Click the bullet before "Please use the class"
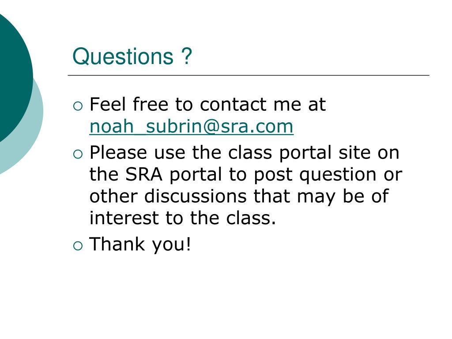Image resolution: width=452 pixels, height=339 pixels. (x=78, y=154)
